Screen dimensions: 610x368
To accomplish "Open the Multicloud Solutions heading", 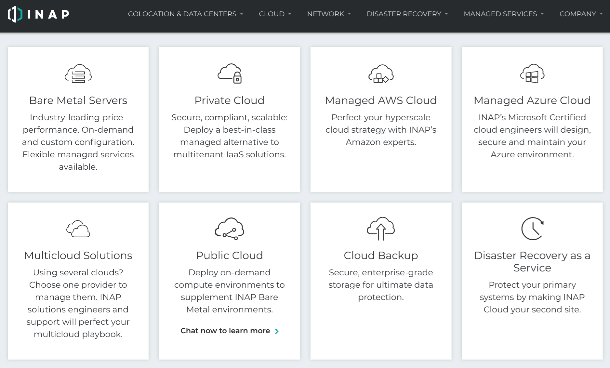I will 78,256.
